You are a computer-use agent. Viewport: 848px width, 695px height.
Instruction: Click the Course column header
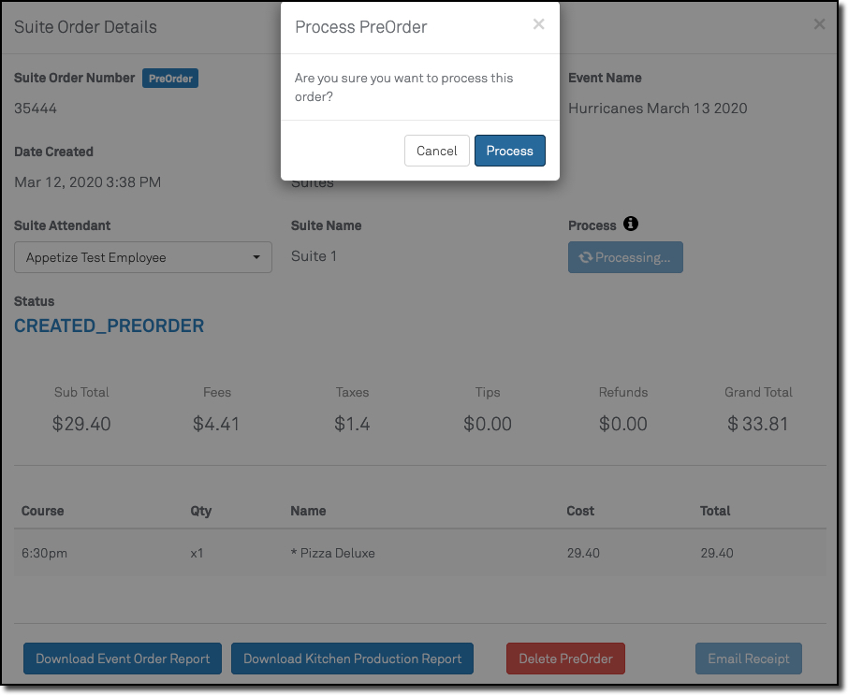pos(43,511)
